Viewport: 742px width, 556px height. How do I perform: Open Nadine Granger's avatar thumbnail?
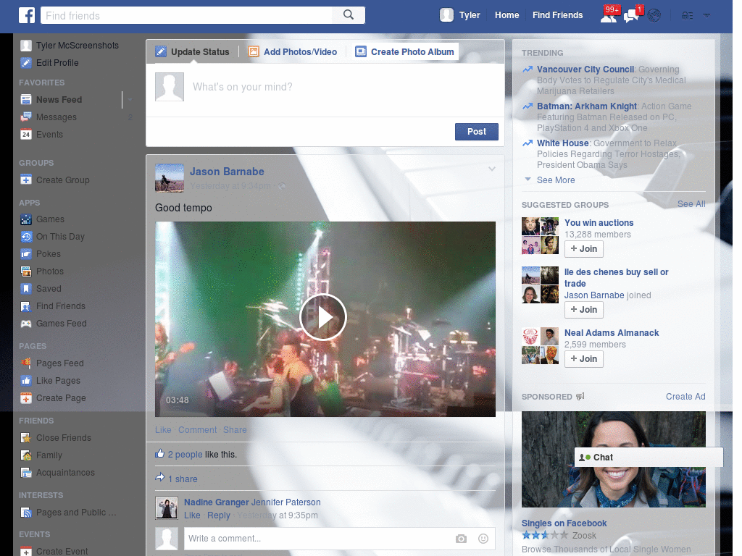(x=167, y=508)
